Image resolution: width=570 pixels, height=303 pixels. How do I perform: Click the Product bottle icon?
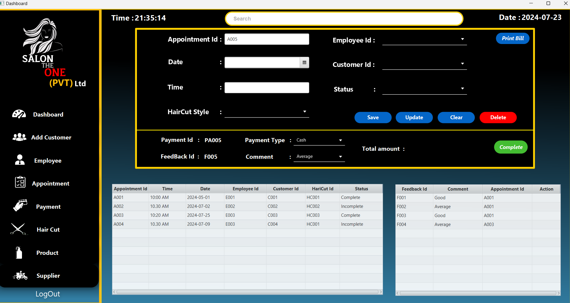pyautogui.click(x=19, y=253)
